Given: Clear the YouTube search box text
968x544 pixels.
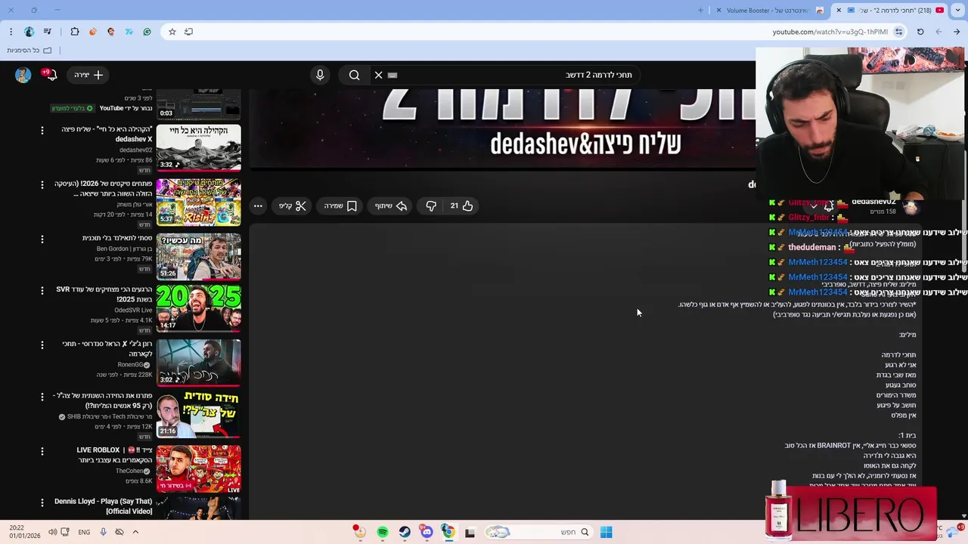Looking at the screenshot, I should click(379, 75).
